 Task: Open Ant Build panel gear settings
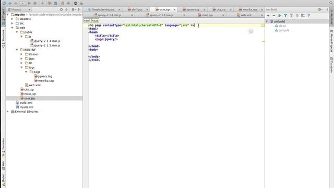[320, 9]
